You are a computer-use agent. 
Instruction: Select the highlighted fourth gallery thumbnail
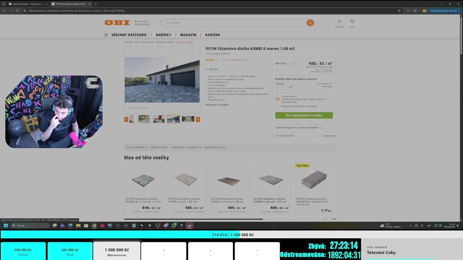(x=174, y=119)
